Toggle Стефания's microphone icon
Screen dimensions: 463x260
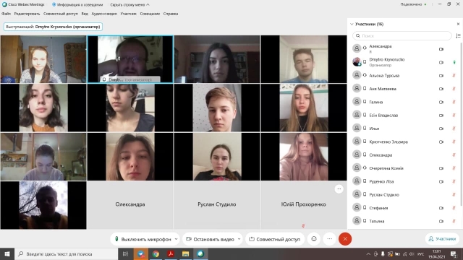(x=454, y=208)
